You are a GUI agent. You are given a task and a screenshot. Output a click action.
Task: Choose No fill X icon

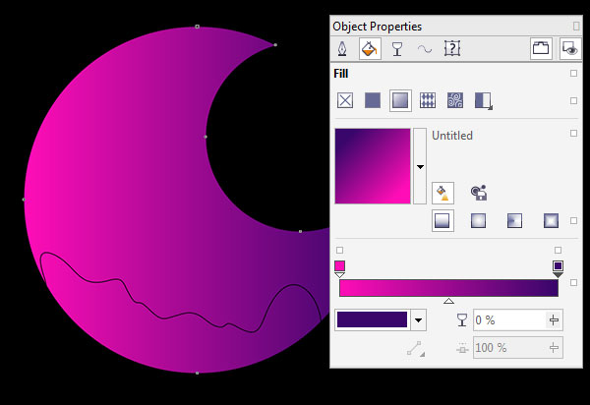coord(345,100)
